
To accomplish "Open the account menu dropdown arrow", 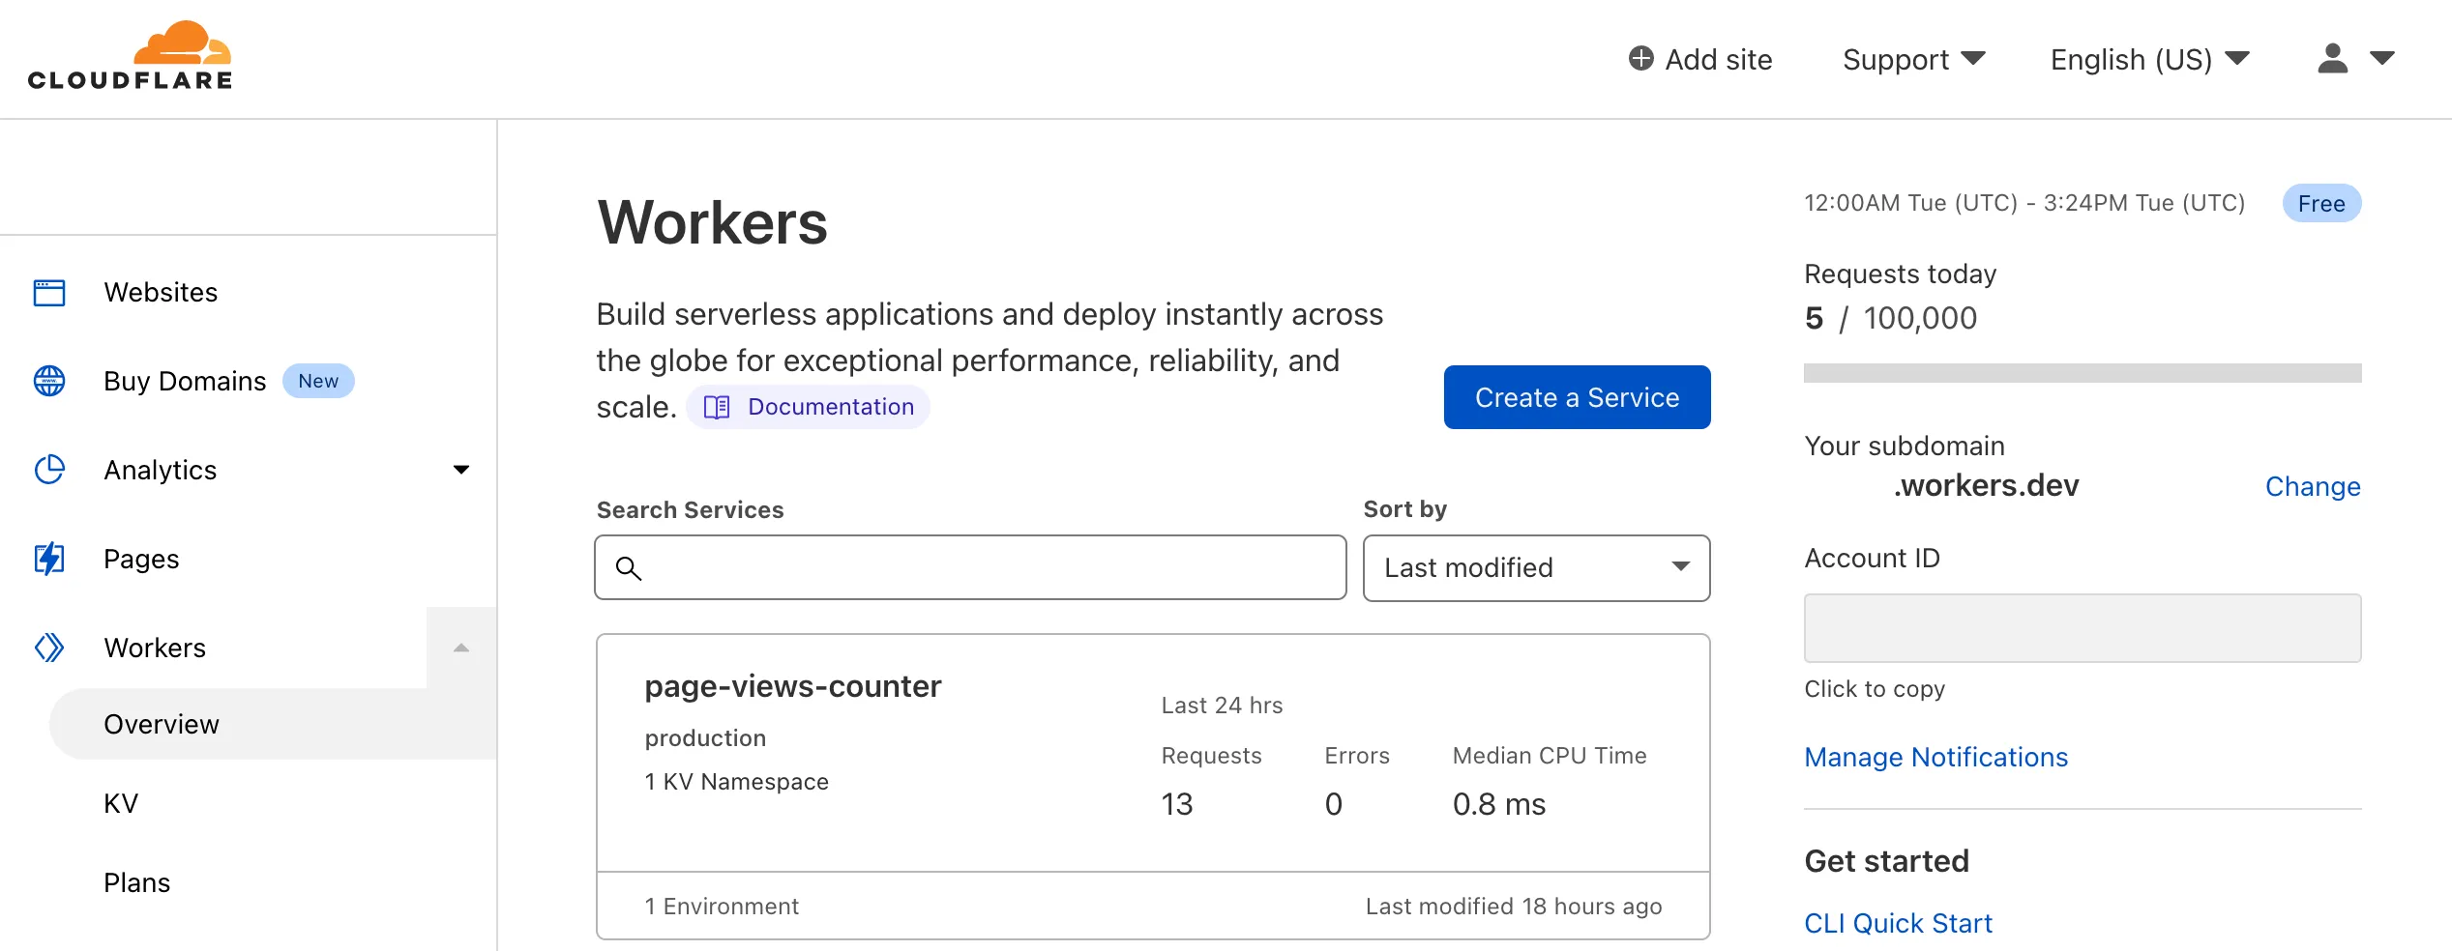I will 2381,59.
